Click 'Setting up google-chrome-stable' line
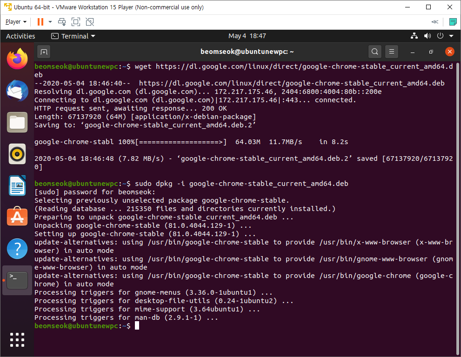The height and width of the screenshot is (357, 461). [145, 234]
